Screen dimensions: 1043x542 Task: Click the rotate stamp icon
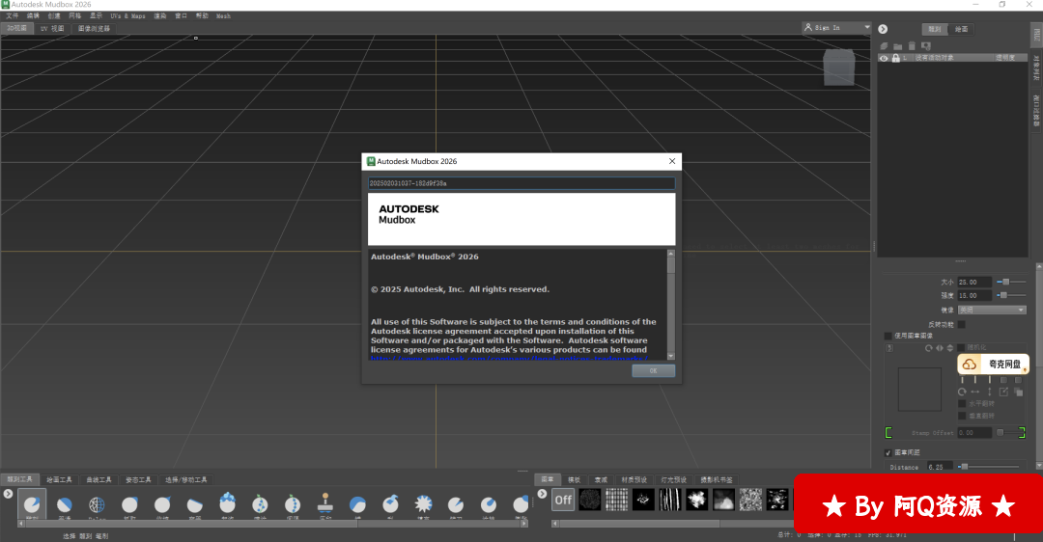[x=929, y=348]
